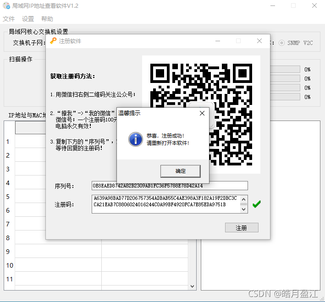Click the 交换机子网 label
The width and height of the screenshot is (325, 302).
coord(29,43)
